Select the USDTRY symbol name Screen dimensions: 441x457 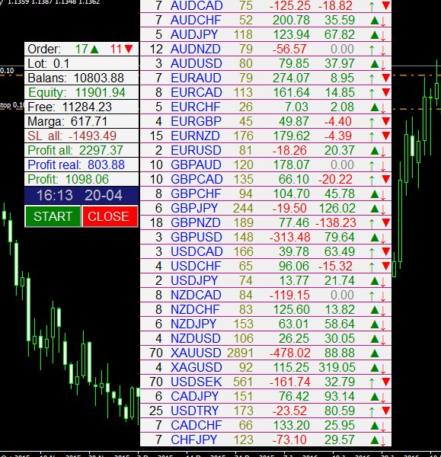coord(194,411)
